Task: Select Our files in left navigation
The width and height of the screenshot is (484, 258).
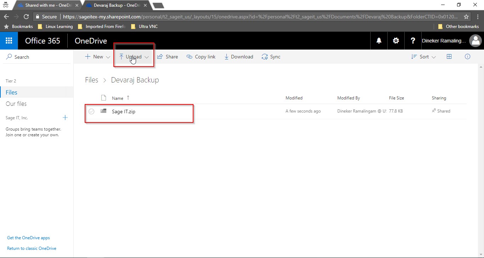Action: (x=16, y=104)
